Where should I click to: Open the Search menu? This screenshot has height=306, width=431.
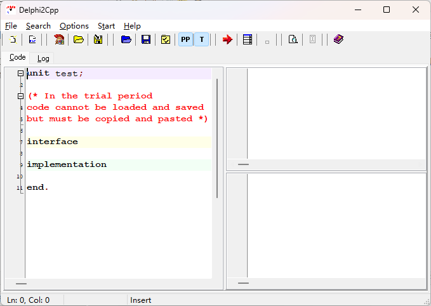38,26
